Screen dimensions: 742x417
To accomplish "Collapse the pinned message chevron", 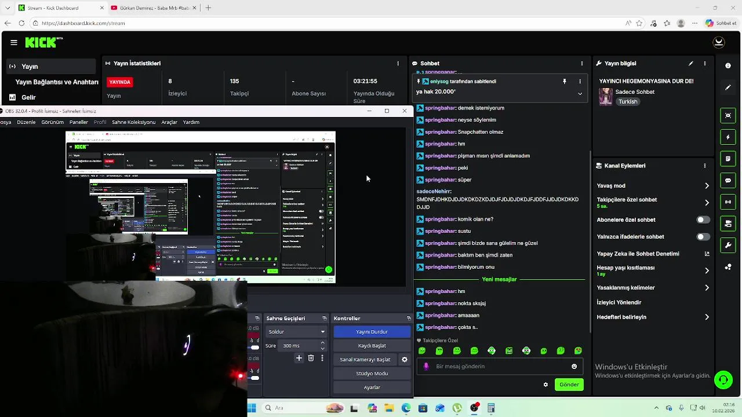I will [x=580, y=93].
